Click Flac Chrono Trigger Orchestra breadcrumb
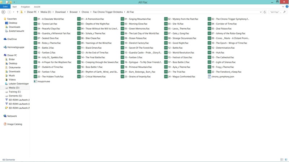 [108, 12]
